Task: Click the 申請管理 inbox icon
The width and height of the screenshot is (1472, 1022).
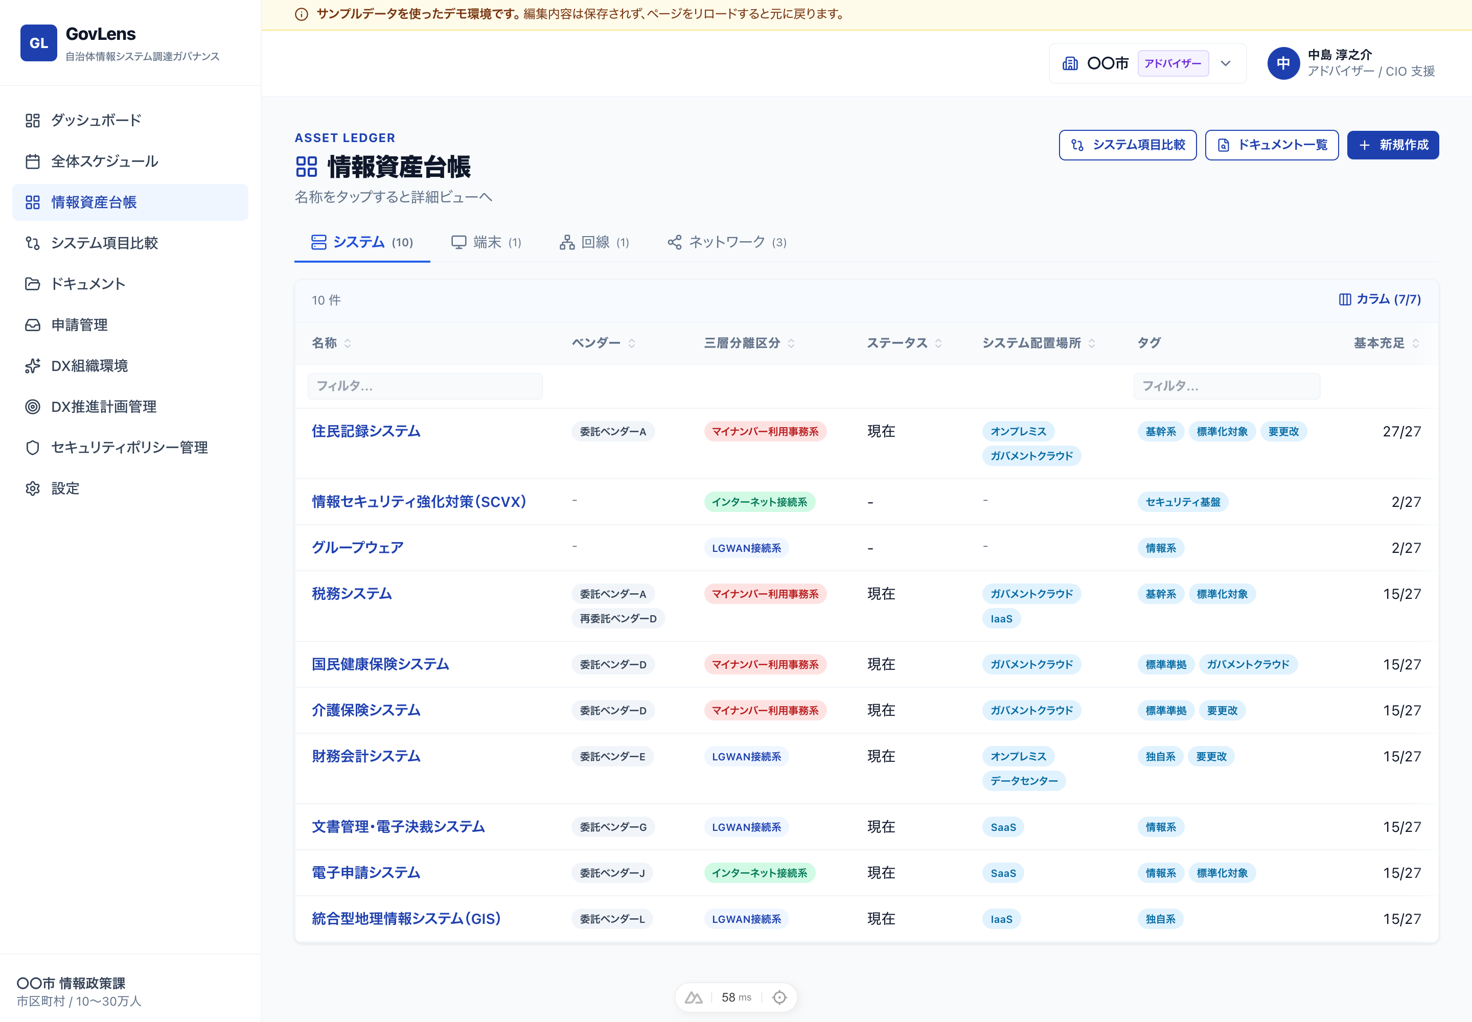Action: pos(33,326)
